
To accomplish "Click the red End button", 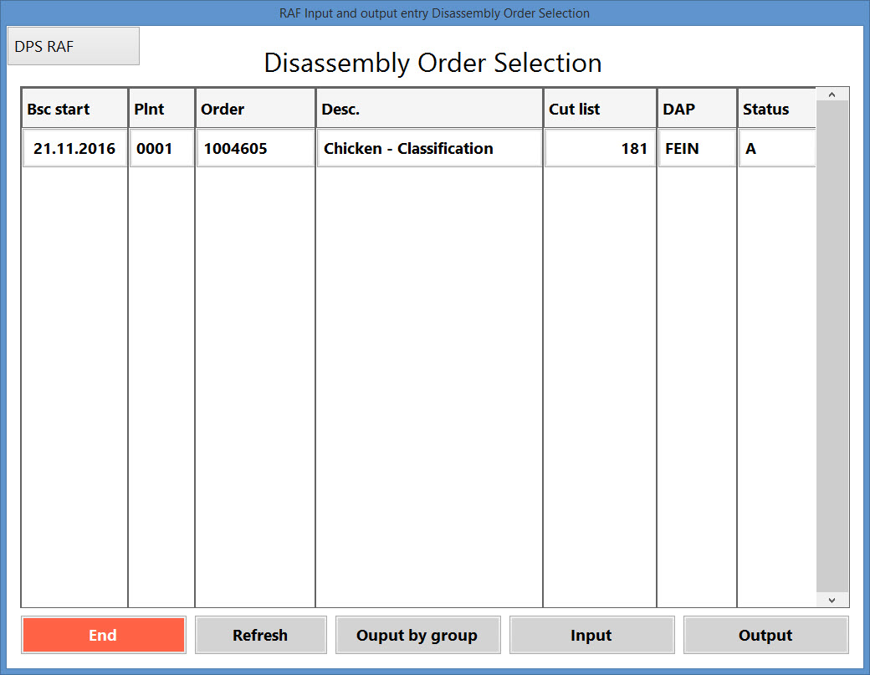I will click(103, 635).
